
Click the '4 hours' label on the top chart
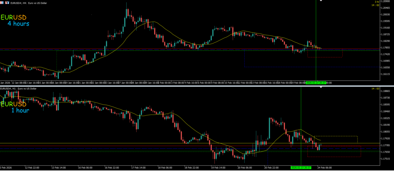pyautogui.click(x=18, y=24)
